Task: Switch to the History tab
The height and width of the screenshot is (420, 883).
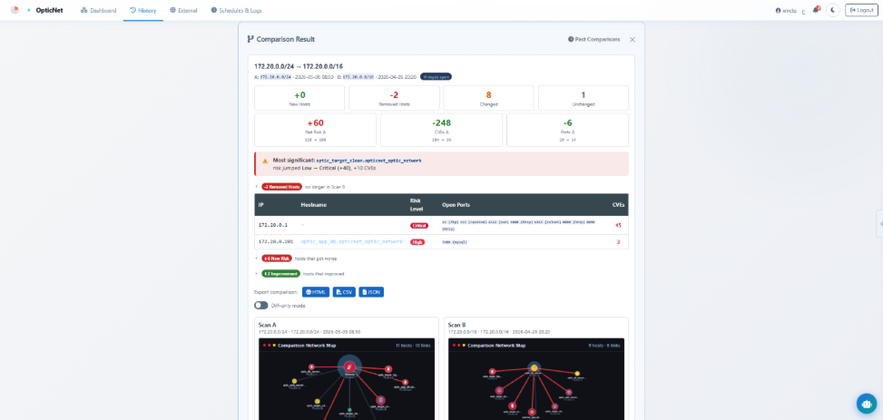Action: click(143, 10)
